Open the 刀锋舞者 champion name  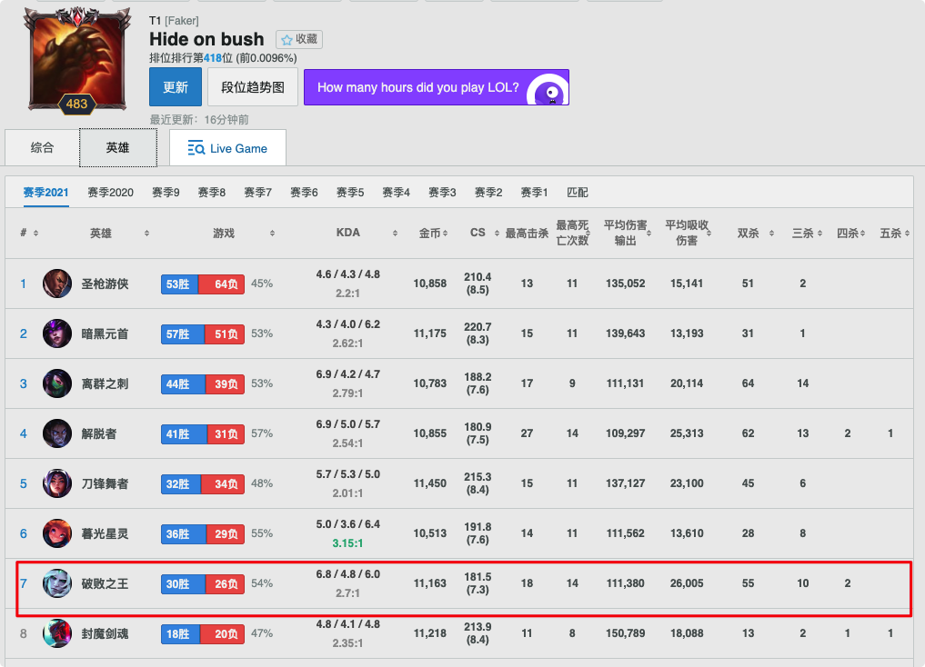pos(105,483)
